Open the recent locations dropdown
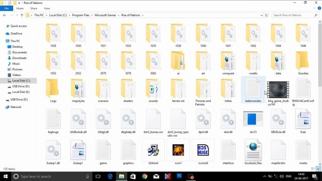The height and width of the screenshot is (181, 322). click(17, 15)
